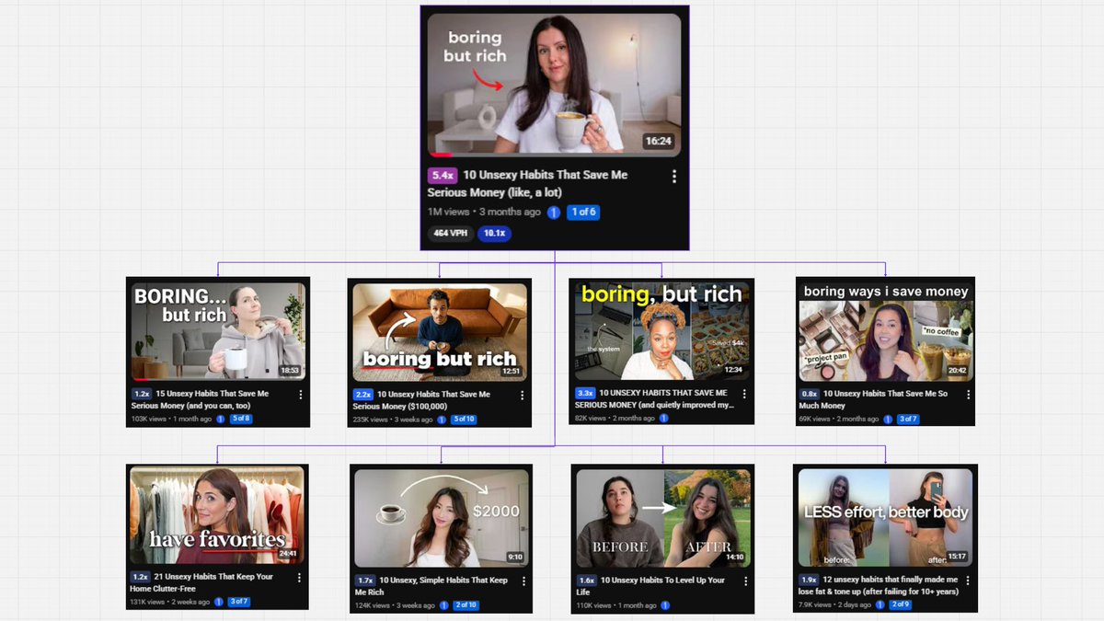Image resolution: width=1104 pixels, height=621 pixels.
Task: Click blue info circle beside '3 months ago'
Action: [554, 212]
